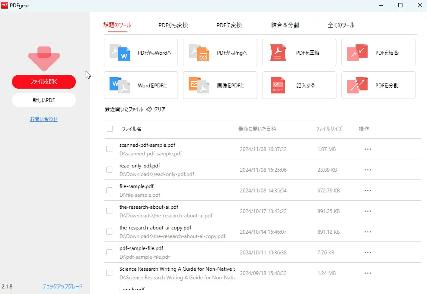The height and width of the screenshot is (294, 427).
Task: Open the お問い合わせ link
Action: point(43,119)
